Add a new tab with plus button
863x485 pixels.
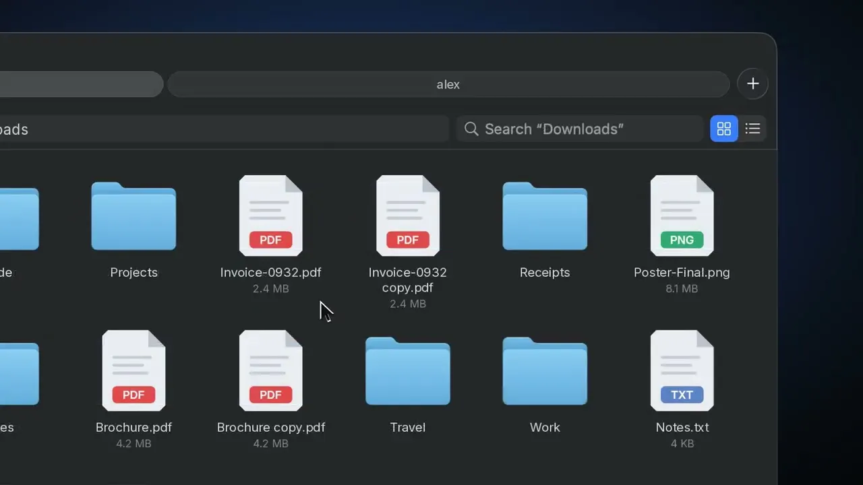(x=753, y=84)
